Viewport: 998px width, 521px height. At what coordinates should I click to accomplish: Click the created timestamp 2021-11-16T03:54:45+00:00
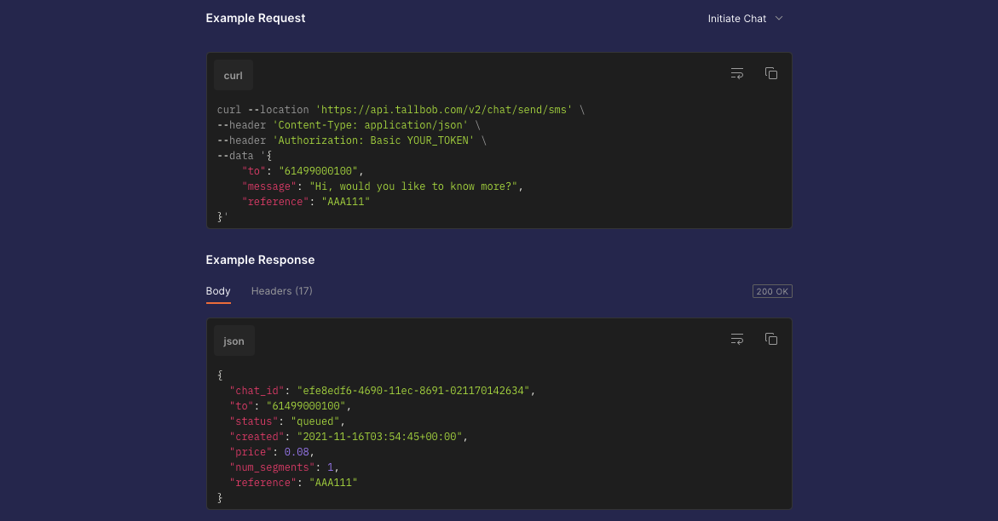click(x=379, y=437)
